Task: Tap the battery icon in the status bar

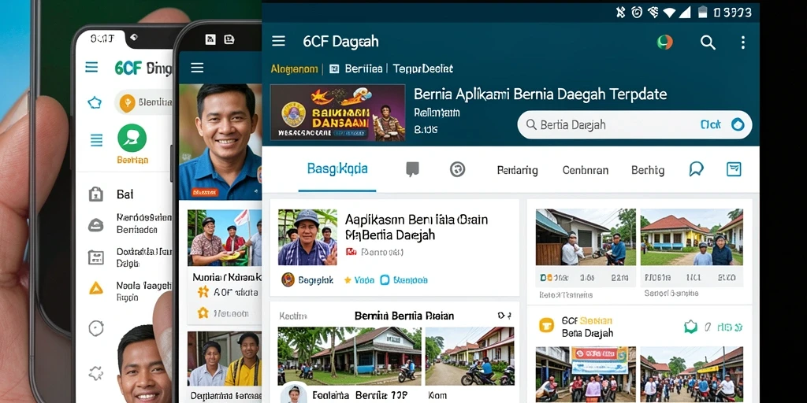Action: click(702, 12)
